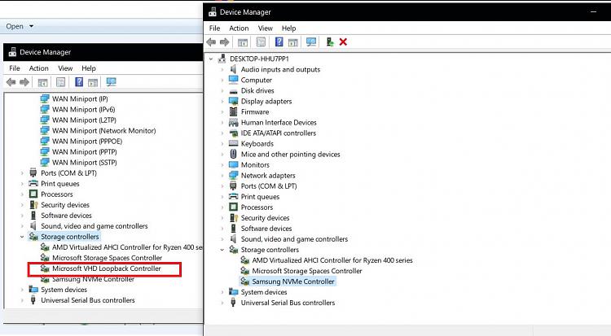Click Properties icon in right Device Manager toolbar
Viewport: 611px width, 336px height.
click(x=261, y=42)
